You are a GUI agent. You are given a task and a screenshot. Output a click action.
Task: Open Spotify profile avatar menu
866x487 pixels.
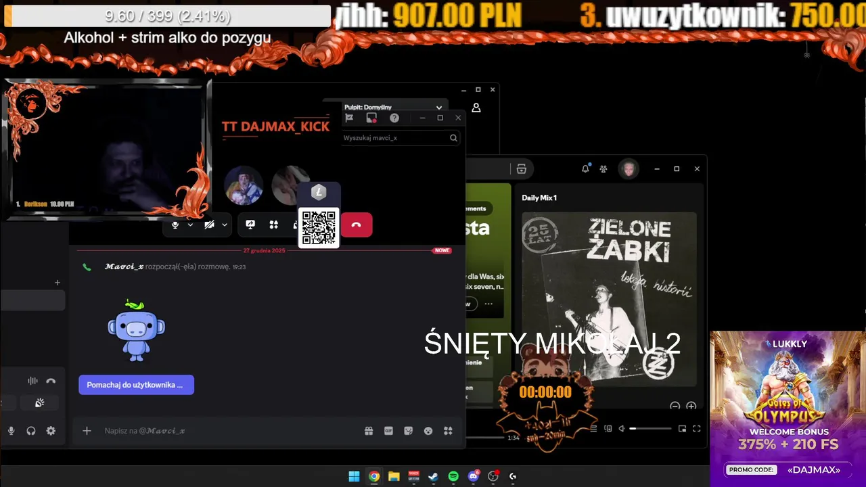click(x=629, y=169)
